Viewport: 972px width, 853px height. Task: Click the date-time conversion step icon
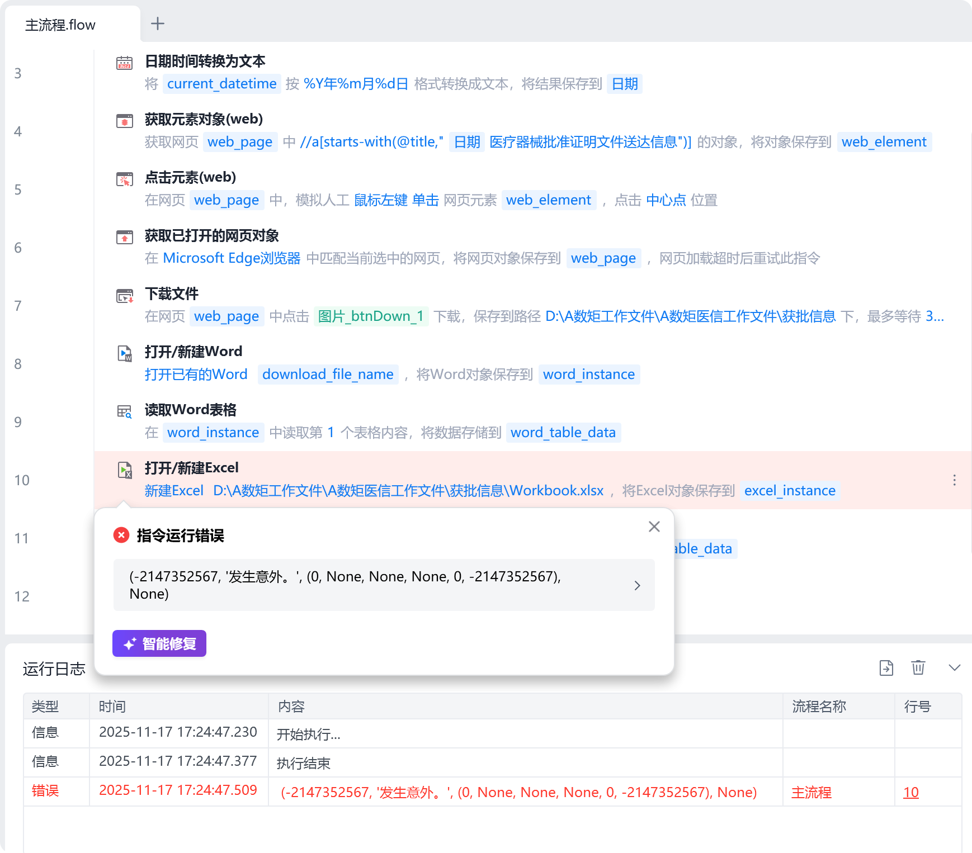pos(124,63)
